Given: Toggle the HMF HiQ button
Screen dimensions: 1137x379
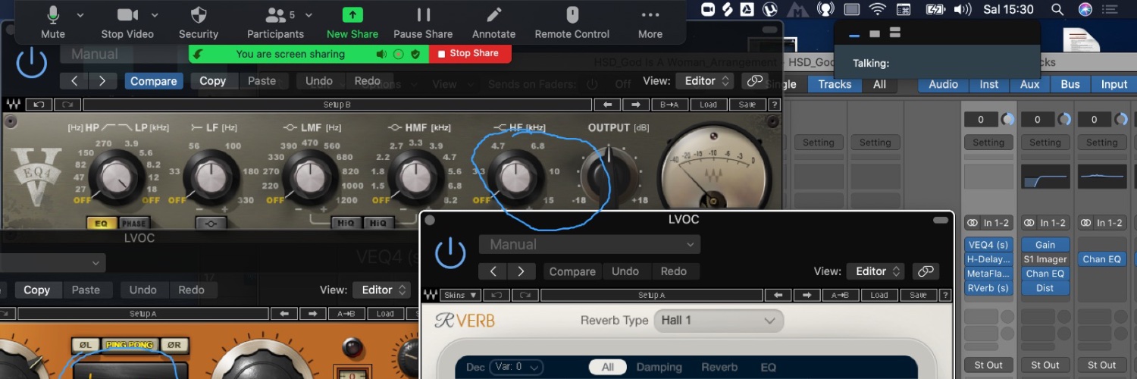Looking at the screenshot, I should [x=379, y=223].
